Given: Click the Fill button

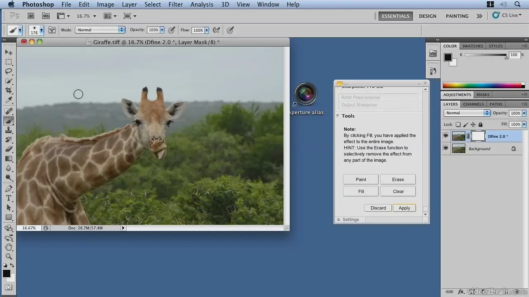Looking at the screenshot, I should pyautogui.click(x=361, y=191).
